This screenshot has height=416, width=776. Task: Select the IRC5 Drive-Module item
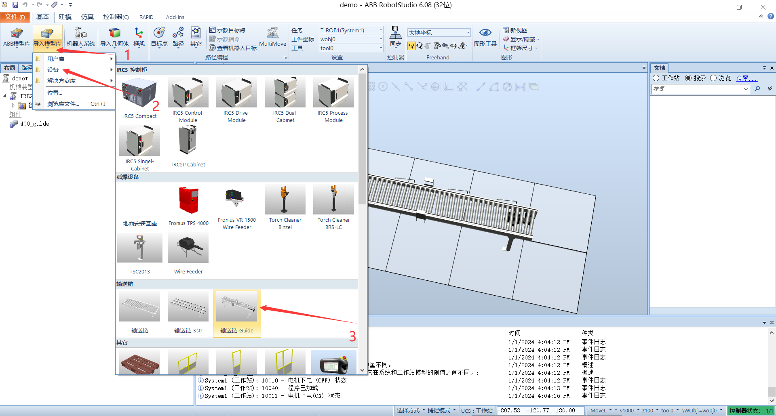(x=236, y=100)
